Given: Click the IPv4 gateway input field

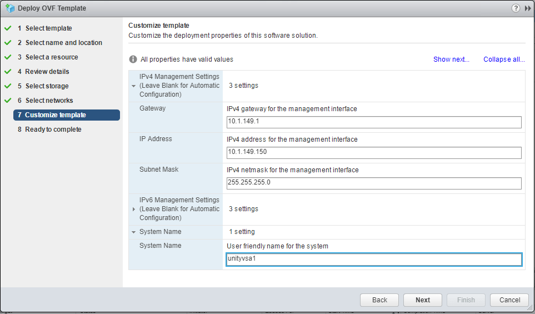Looking at the screenshot, I should 374,122.
